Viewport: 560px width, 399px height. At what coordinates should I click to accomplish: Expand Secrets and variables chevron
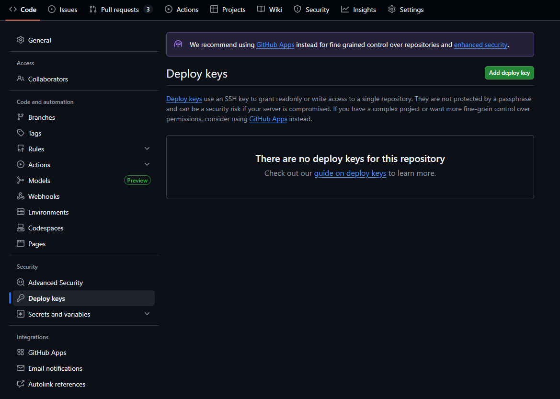click(x=147, y=314)
